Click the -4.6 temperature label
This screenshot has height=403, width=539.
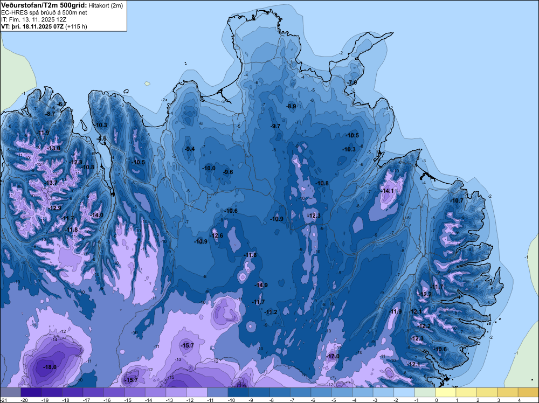click(x=102, y=138)
